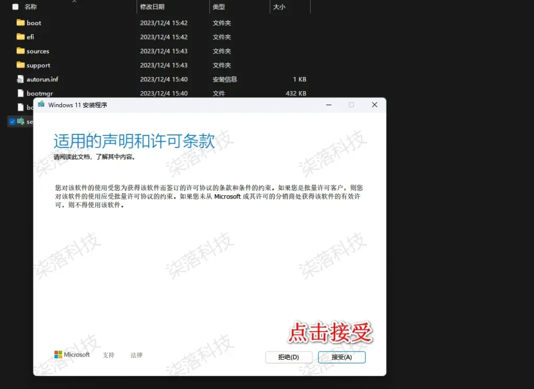This screenshot has width=534, height=389.
Task: Click the 1 KB size cell
Action: 299,79
